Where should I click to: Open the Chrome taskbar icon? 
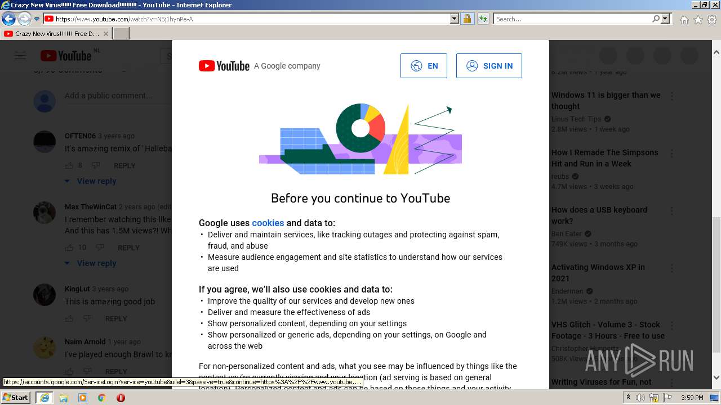coord(101,398)
